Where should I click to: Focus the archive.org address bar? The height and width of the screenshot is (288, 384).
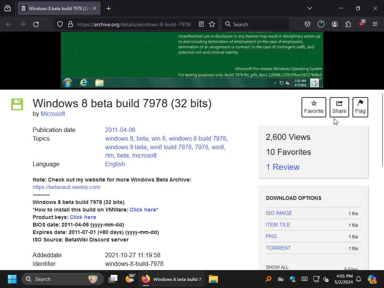click(x=134, y=24)
